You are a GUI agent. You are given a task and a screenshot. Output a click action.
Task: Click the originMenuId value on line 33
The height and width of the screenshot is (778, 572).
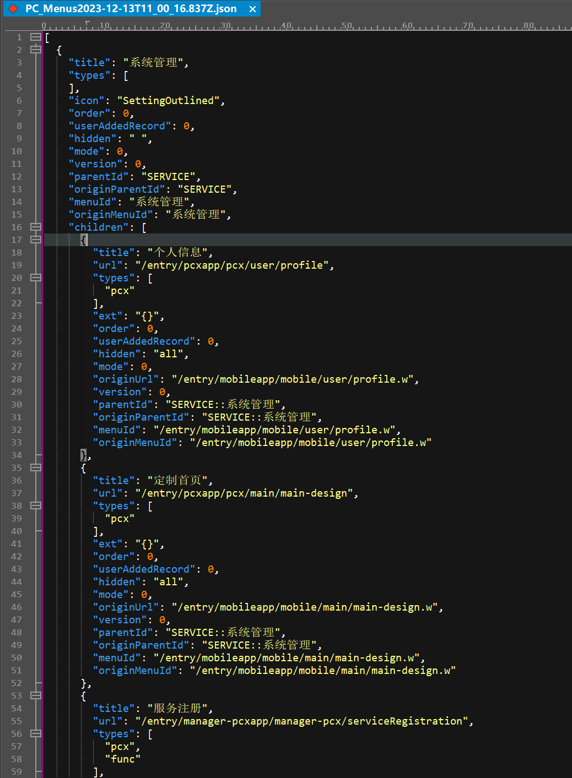pos(311,442)
